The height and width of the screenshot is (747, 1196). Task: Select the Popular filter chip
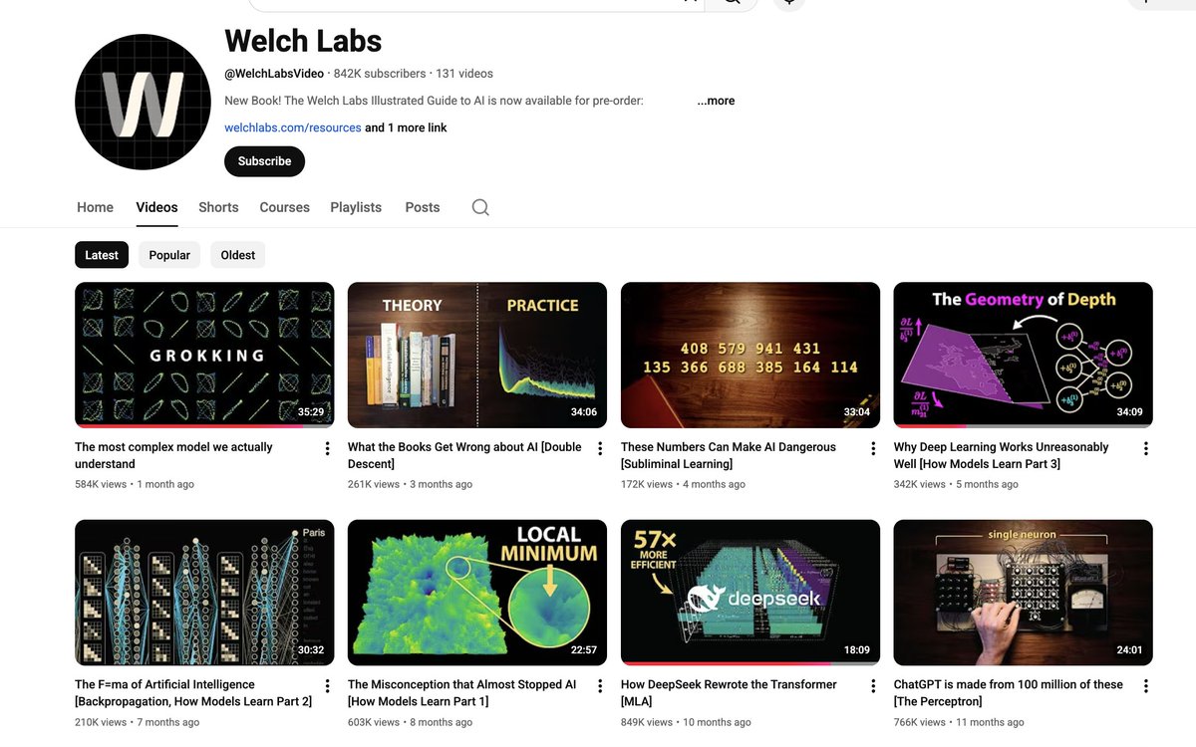(x=169, y=255)
